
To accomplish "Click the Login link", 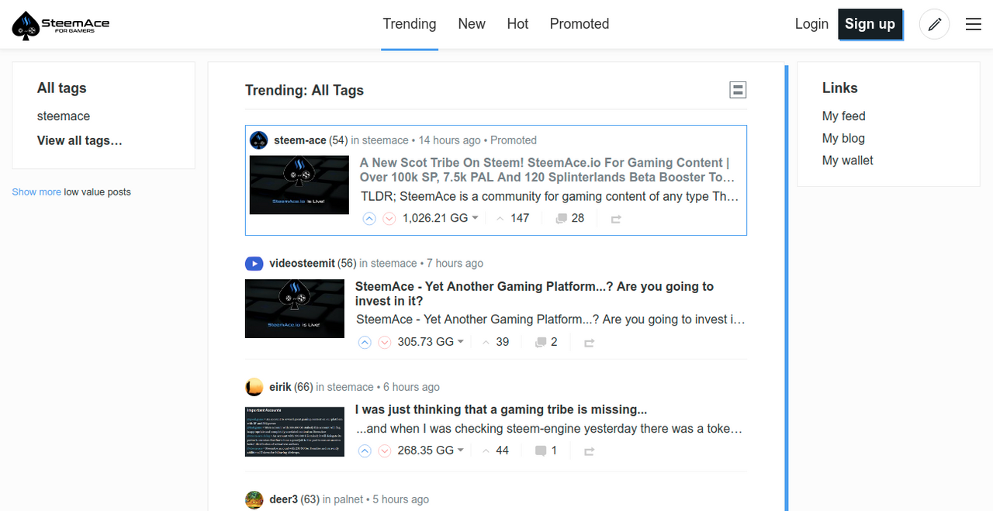I will click(811, 24).
